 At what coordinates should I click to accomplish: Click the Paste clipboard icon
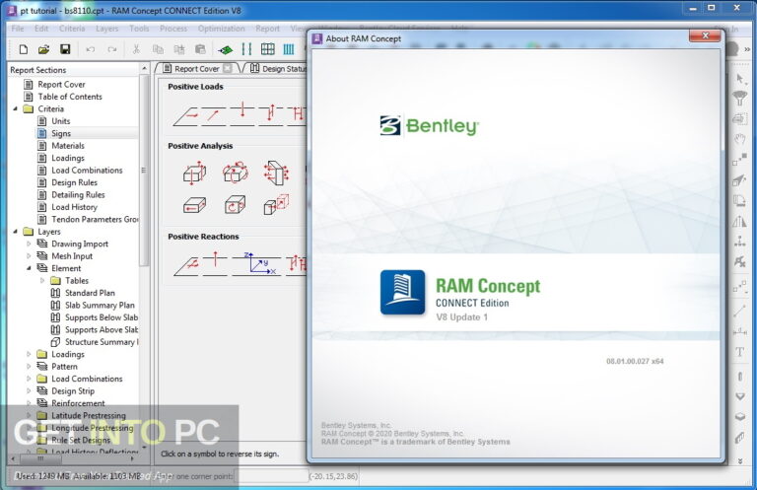click(x=200, y=49)
